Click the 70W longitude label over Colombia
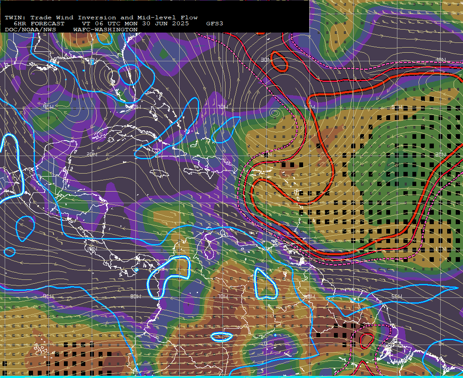The image size is (463, 378). (223, 296)
